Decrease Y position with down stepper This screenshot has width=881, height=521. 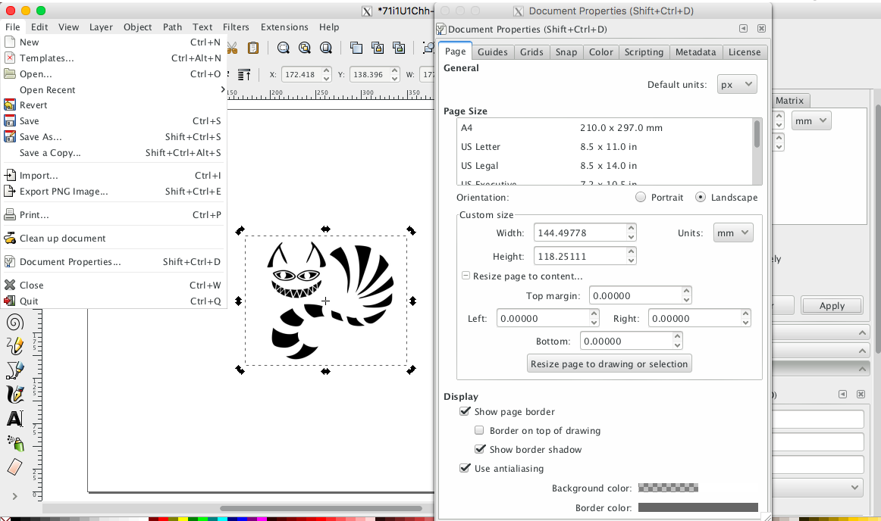pyautogui.click(x=395, y=78)
